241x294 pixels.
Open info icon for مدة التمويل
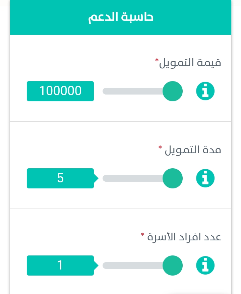coord(205,178)
